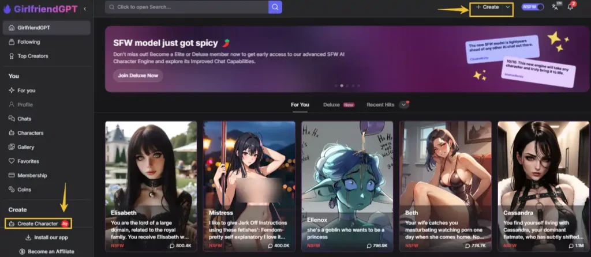This screenshot has height=257, width=591.
Task: Switch to the Deluxe tab
Action: click(331, 105)
